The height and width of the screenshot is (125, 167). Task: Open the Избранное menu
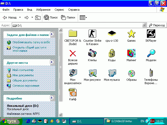tap(43, 10)
